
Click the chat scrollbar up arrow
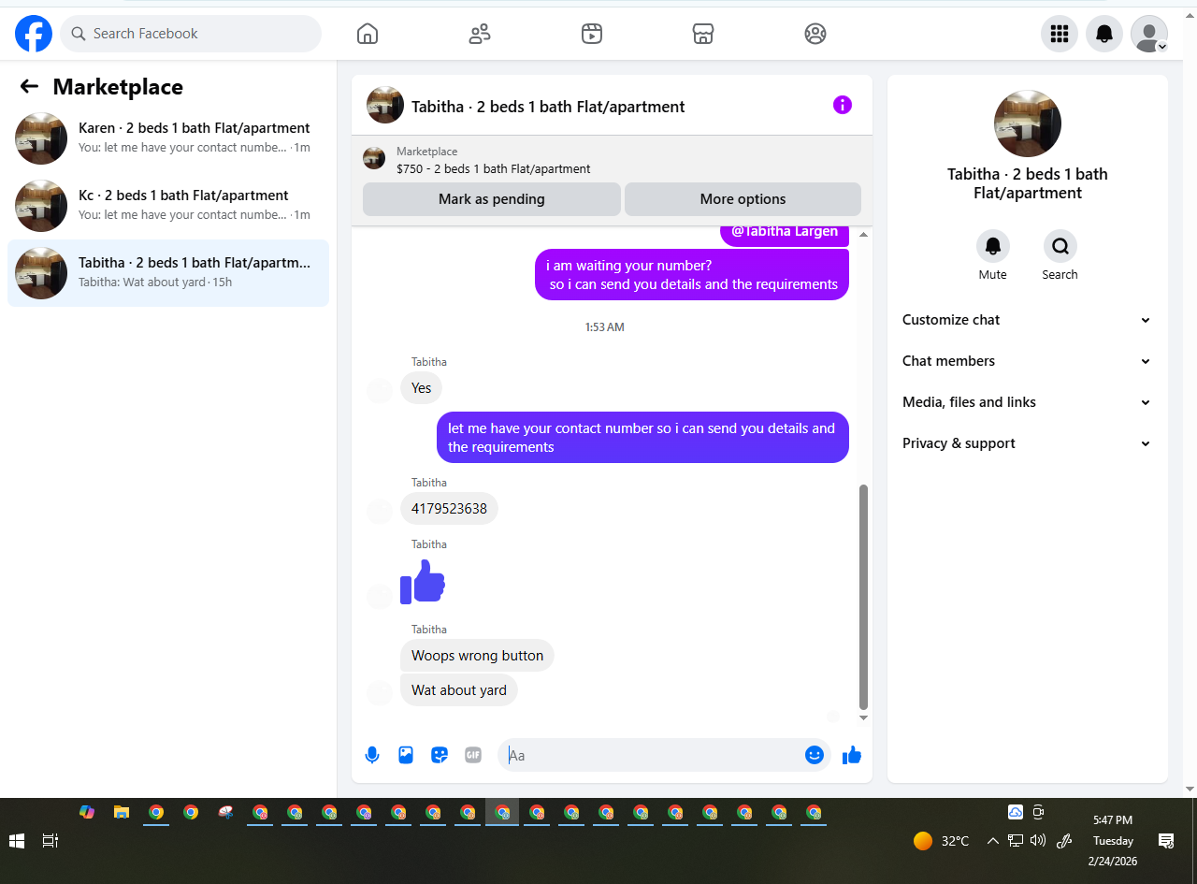(863, 235)
